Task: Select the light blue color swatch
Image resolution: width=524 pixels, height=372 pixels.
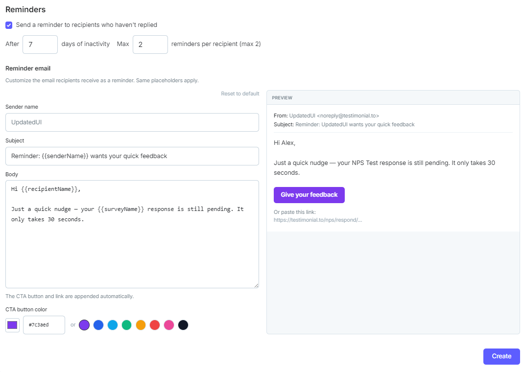Action: pos(113,325)
